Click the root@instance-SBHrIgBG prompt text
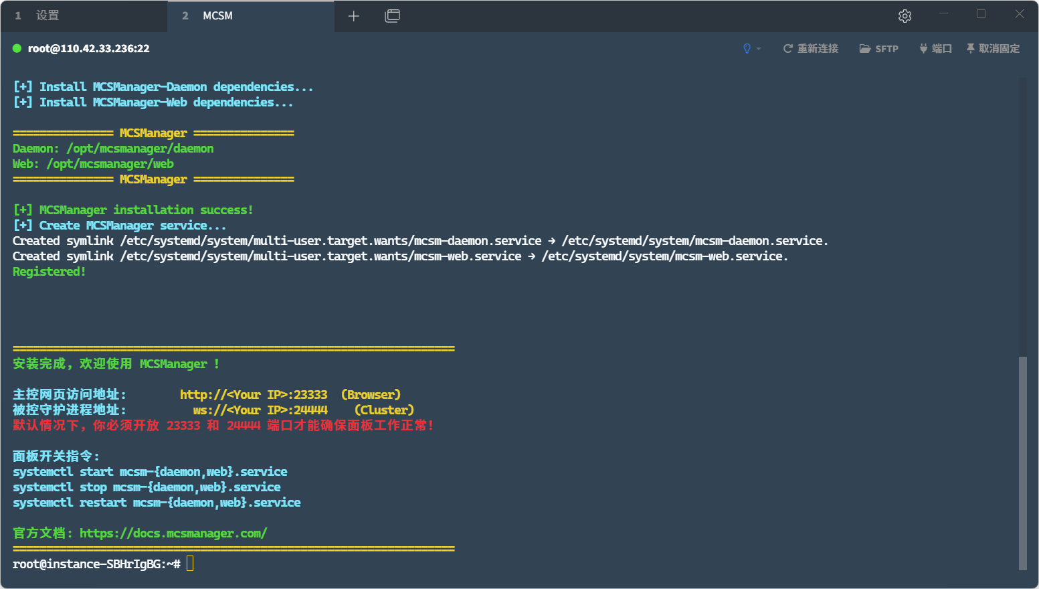The height and width of the screenshot is (589, 1039). 96,564
